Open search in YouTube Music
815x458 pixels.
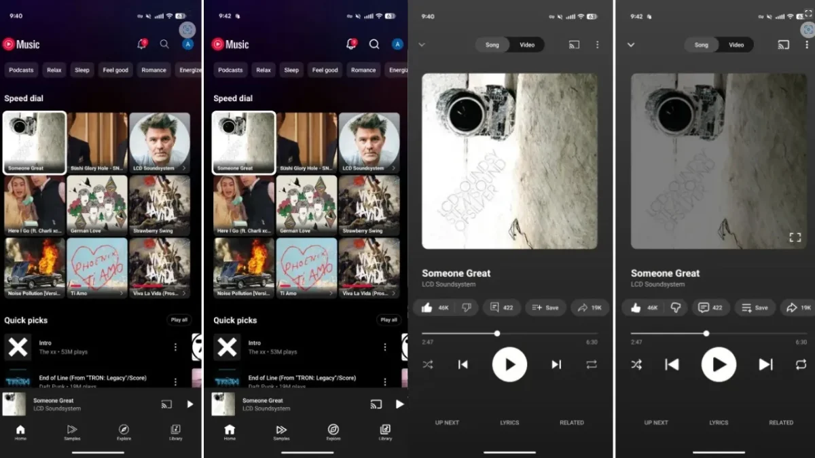coord(164,43)
